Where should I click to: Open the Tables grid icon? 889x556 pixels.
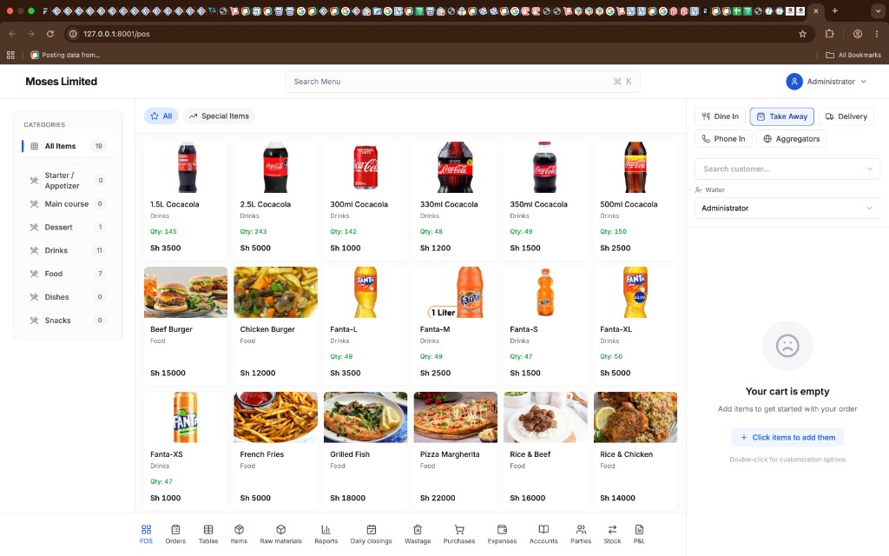208,529
